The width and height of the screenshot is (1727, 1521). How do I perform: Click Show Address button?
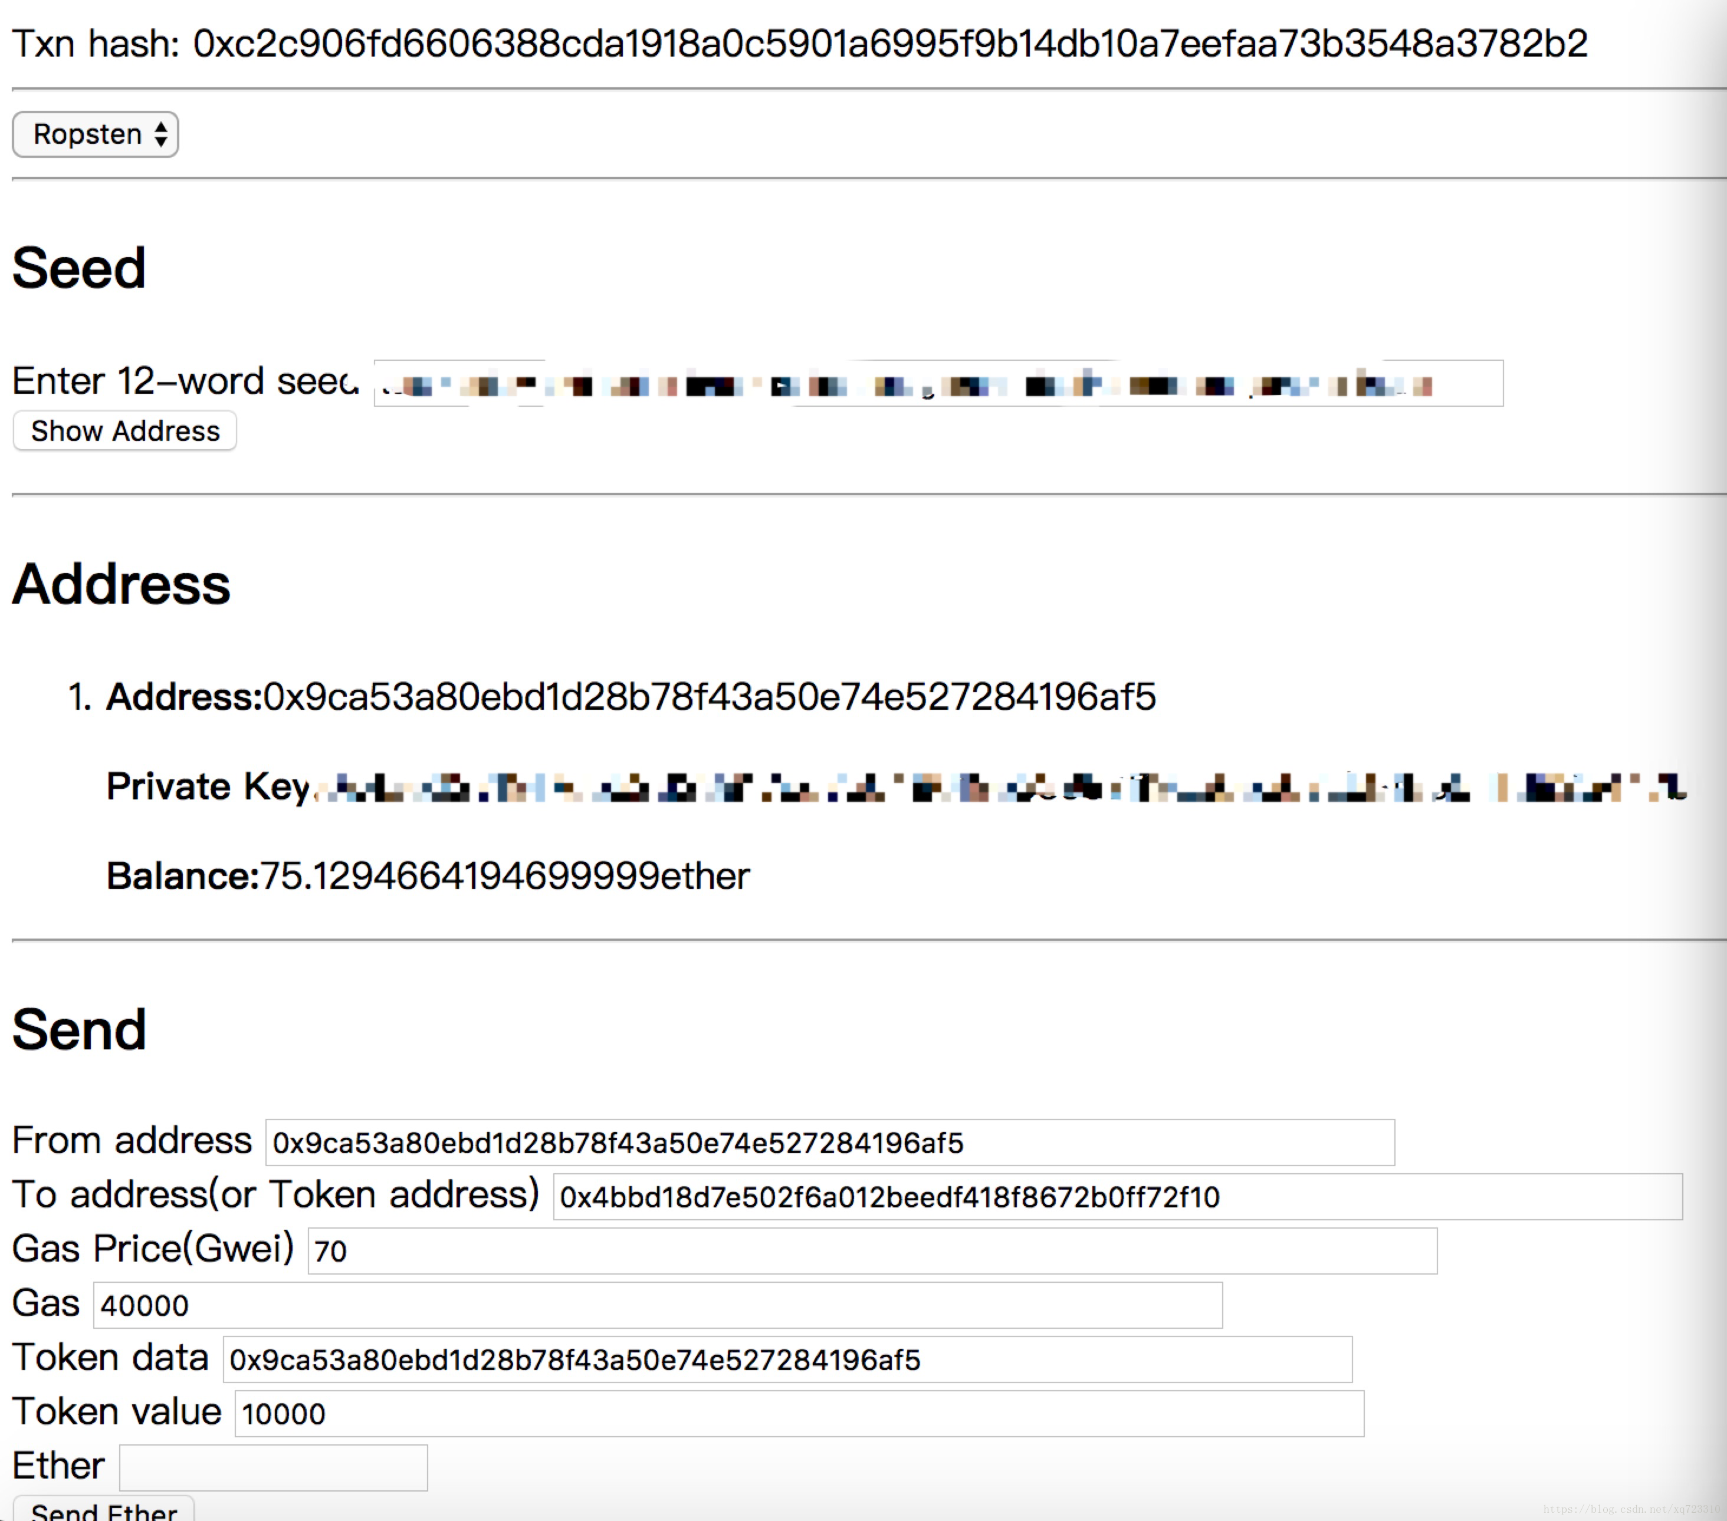point(125,432)
